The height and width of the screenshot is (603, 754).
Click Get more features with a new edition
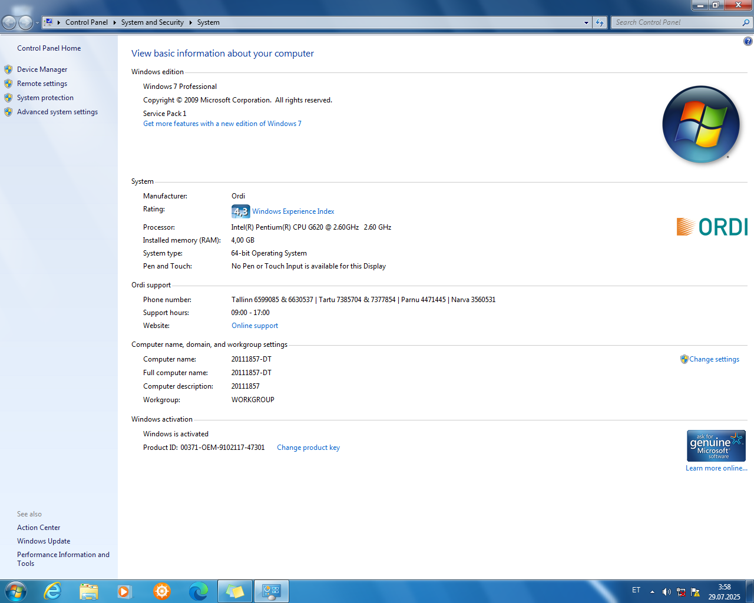click(x=222, y=124)
